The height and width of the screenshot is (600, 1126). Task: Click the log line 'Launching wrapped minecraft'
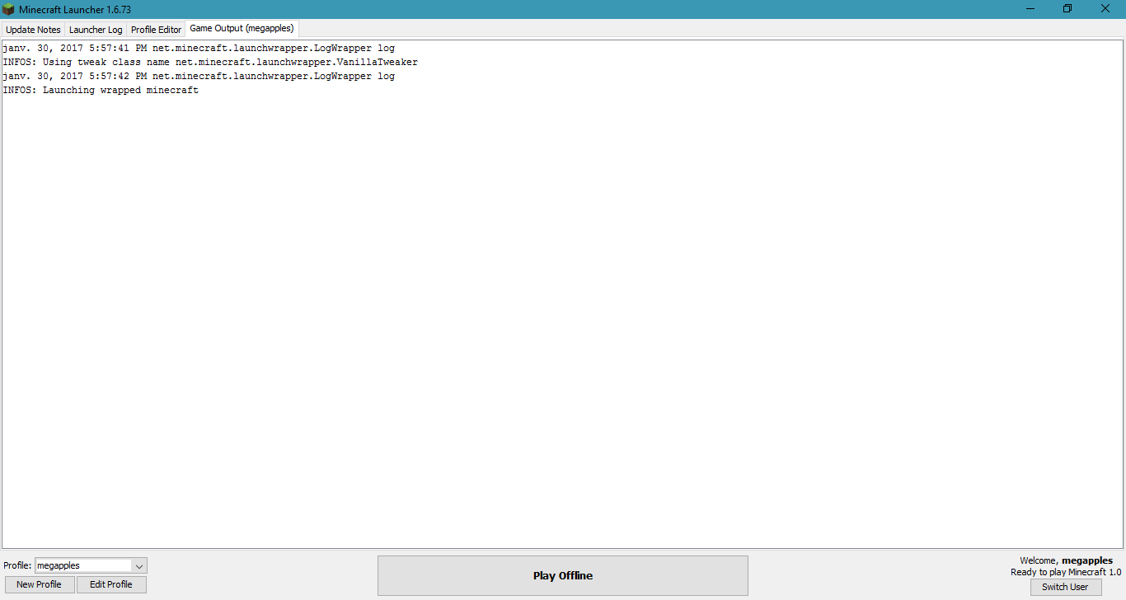[101, 91]
